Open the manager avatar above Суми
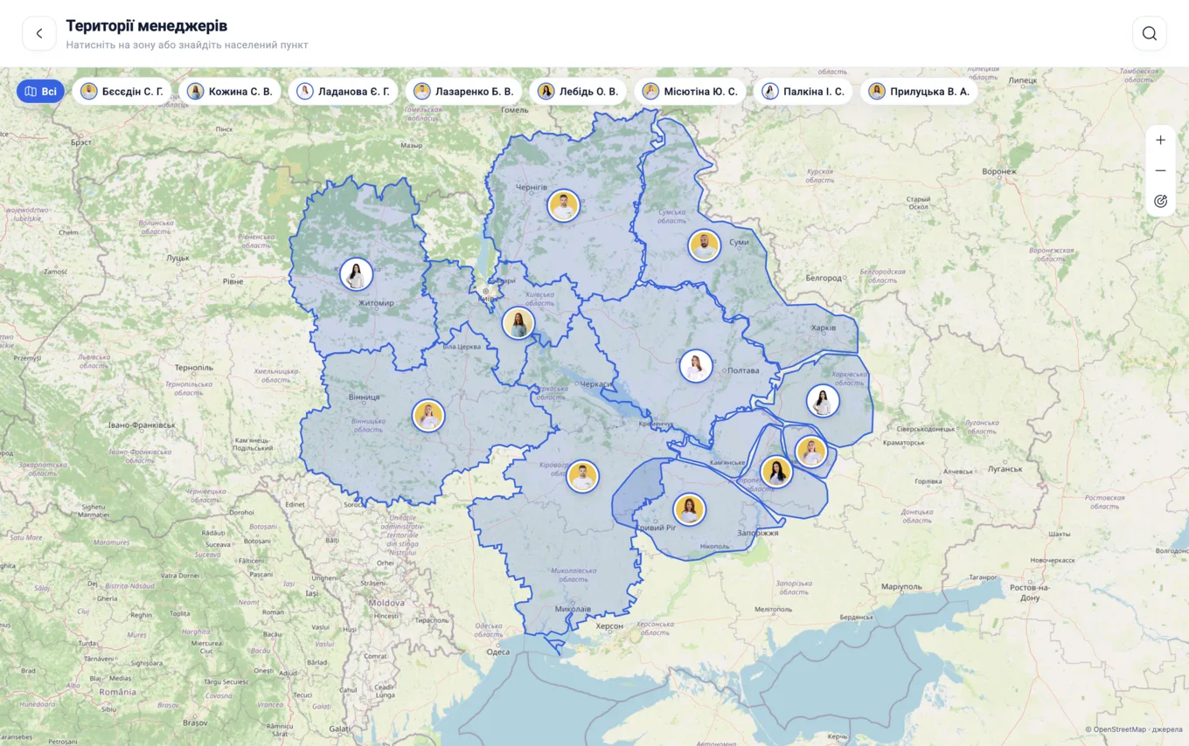The width and height of the screenshot is (1189, 746). tap(704, 245)
